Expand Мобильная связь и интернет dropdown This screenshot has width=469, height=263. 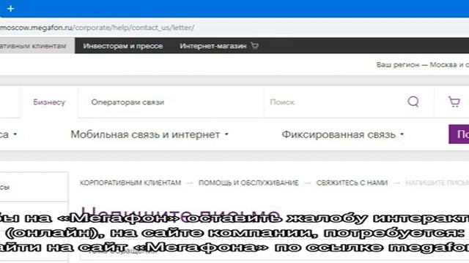[x=149, y=134]
